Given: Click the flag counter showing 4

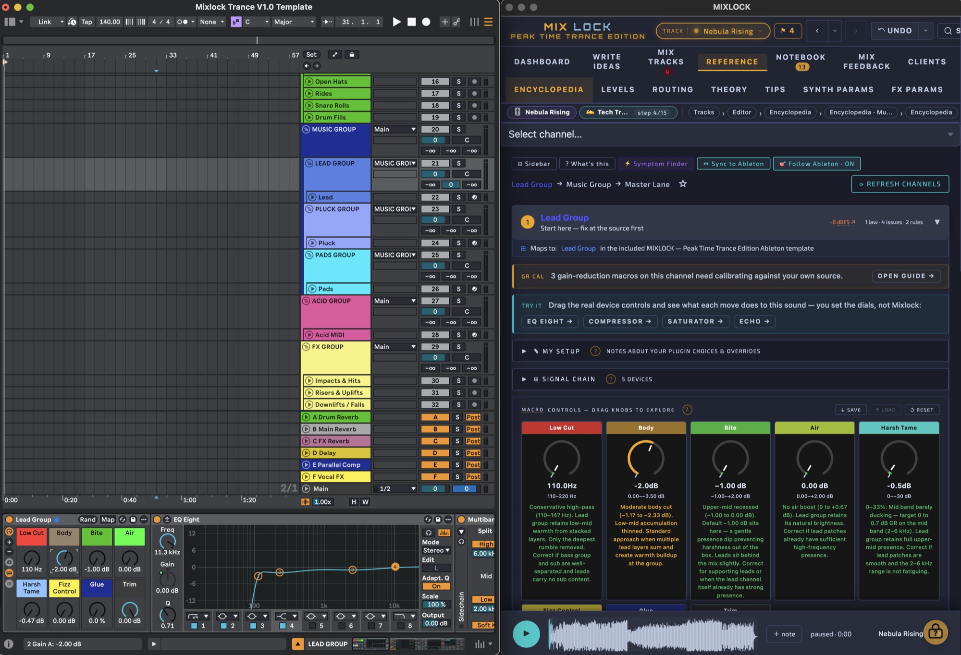Looking at the screenshot, I should pos(787,31).
